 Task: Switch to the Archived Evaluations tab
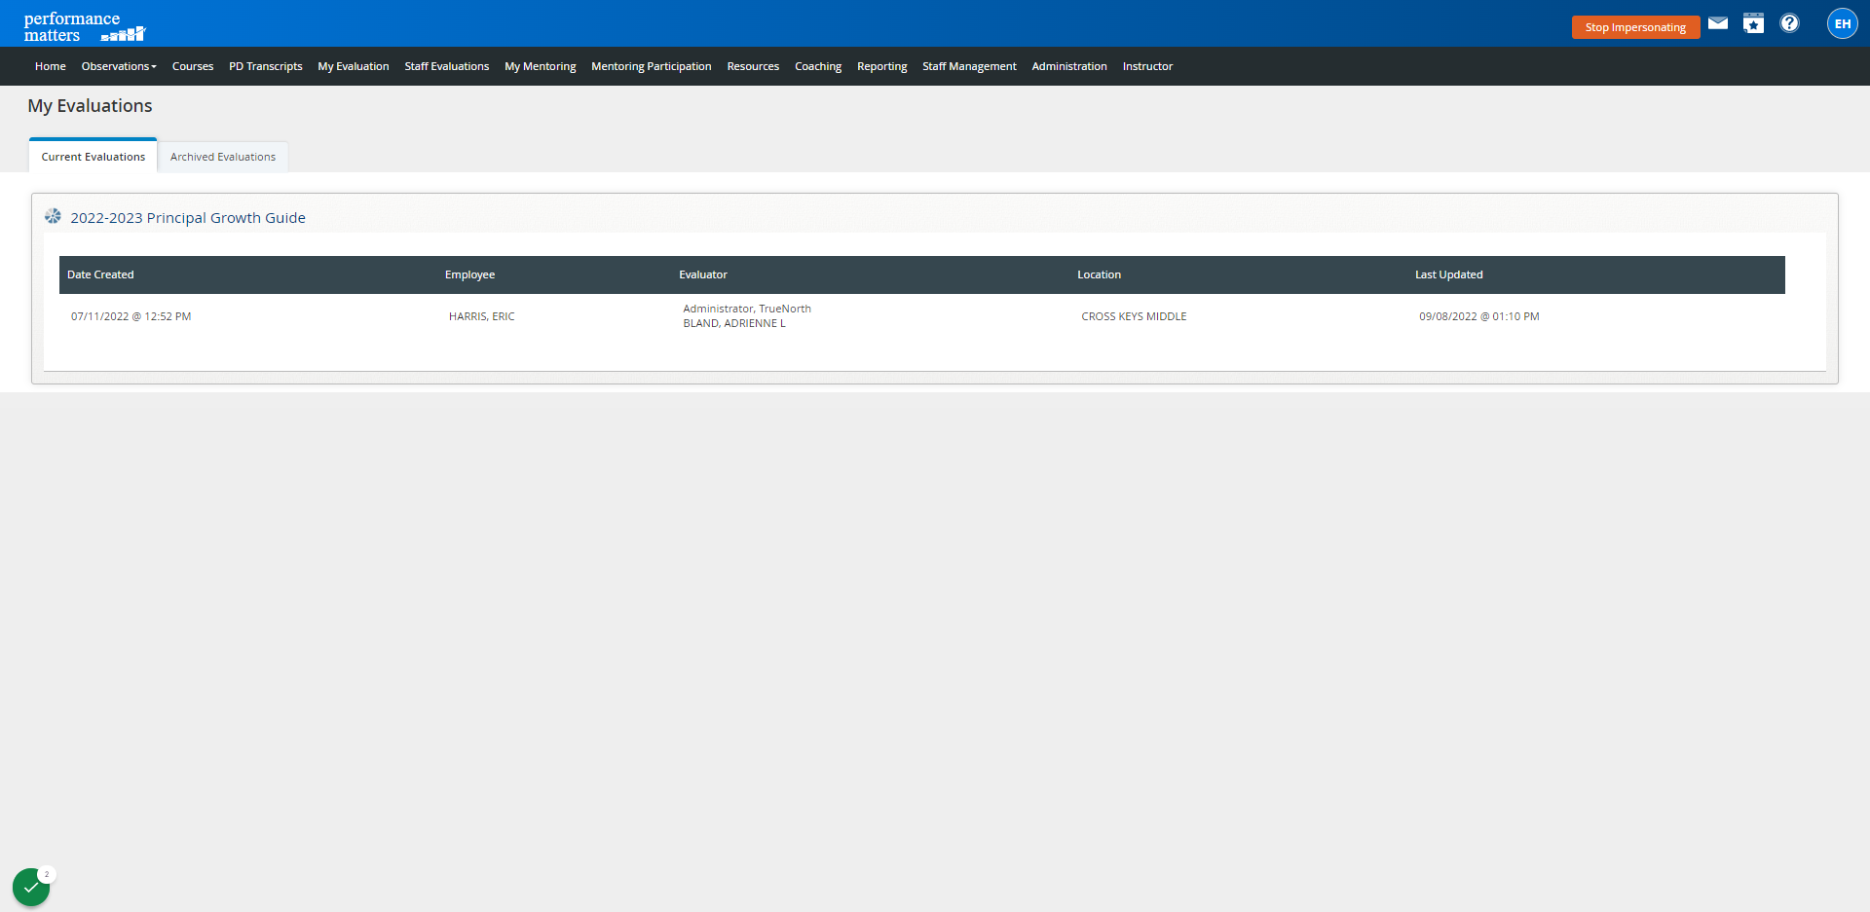coord(223,157)
